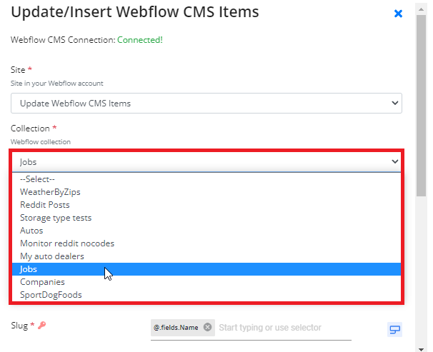Viewport: 433px width, 352px height.
Task: Select the SportDogFoods collection
Action: click(206, 295)
